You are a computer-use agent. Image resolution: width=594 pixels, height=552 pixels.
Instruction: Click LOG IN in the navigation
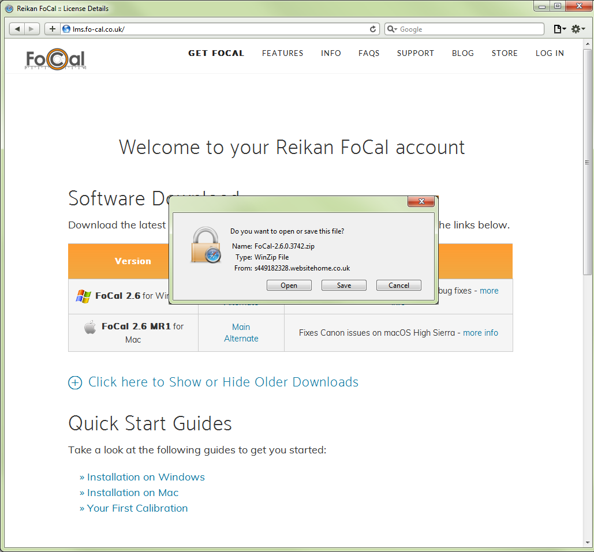[550, 53]
